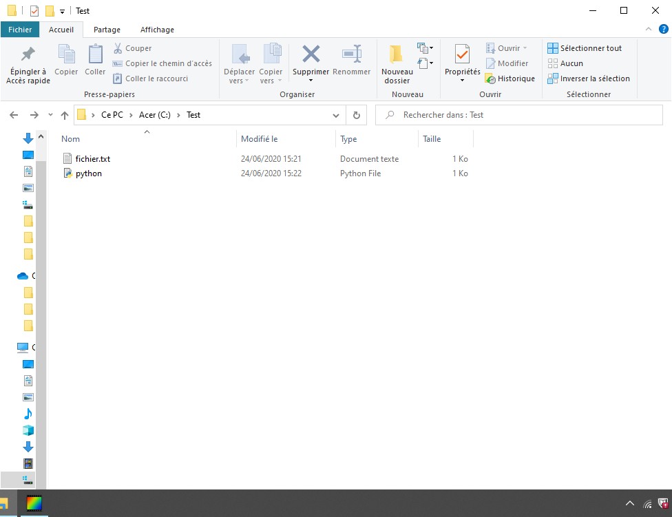This screenshot has height=517, width=672.
Task: Open Propriétés via its checkmark icon
Action: coord(461,55)
